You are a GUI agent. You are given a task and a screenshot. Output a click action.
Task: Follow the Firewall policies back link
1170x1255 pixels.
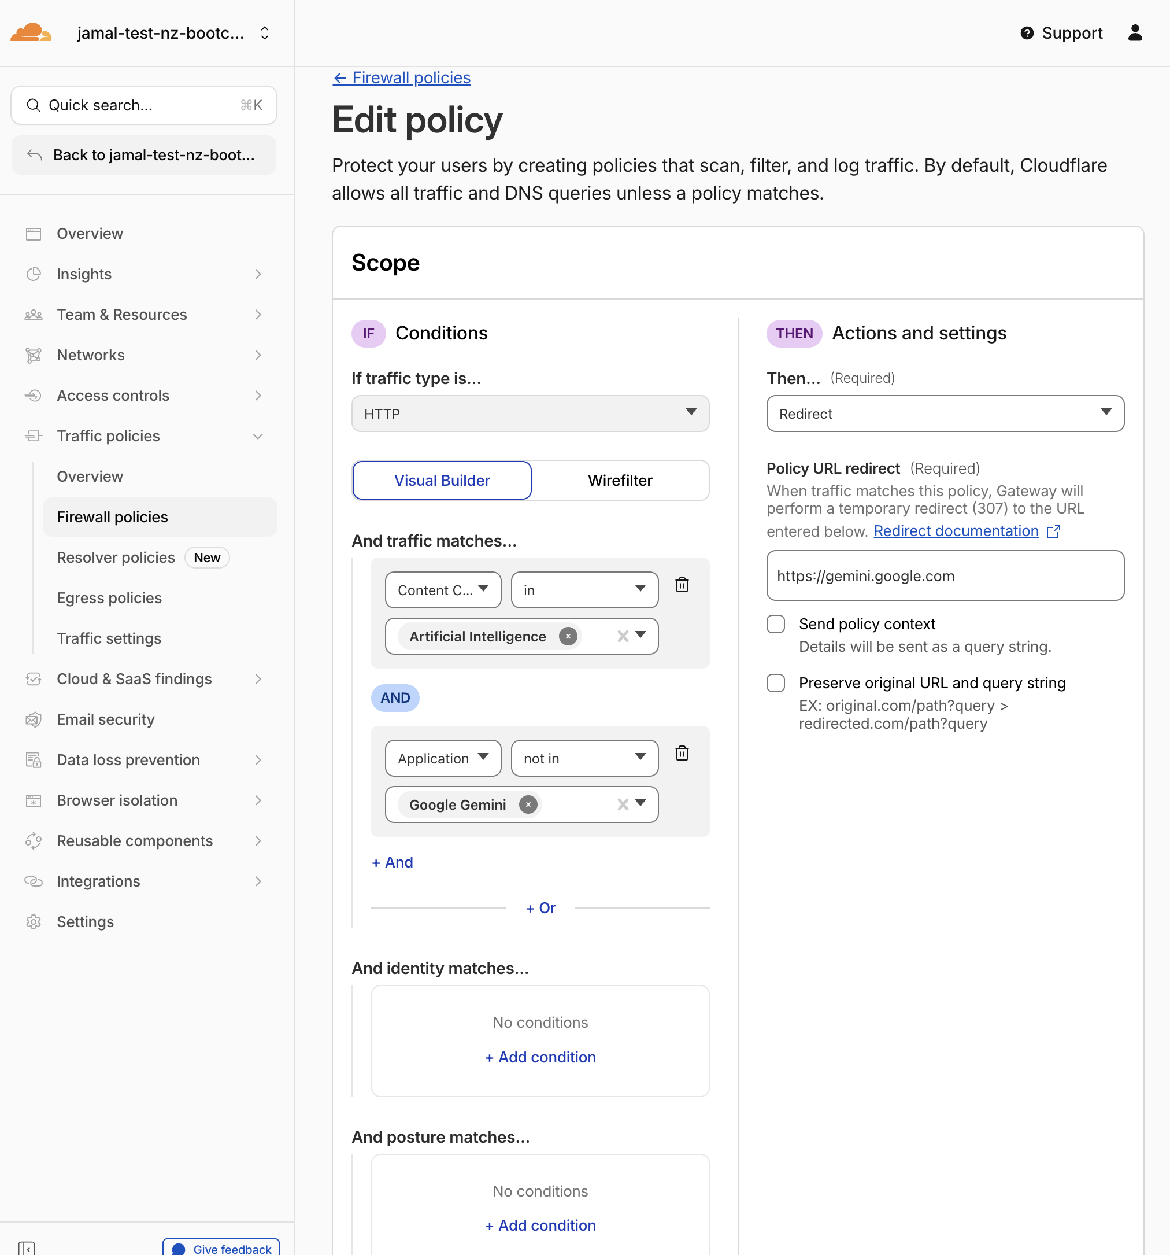pyautogui.click(x=401, y=77)
